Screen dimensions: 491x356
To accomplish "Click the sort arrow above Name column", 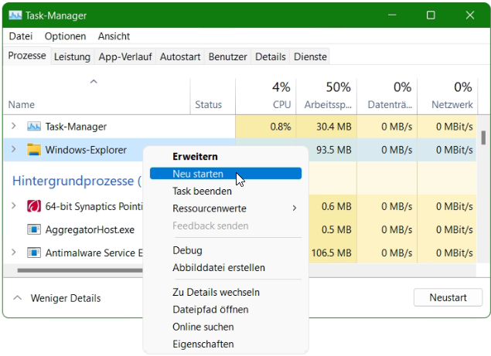I will point(94,82).
